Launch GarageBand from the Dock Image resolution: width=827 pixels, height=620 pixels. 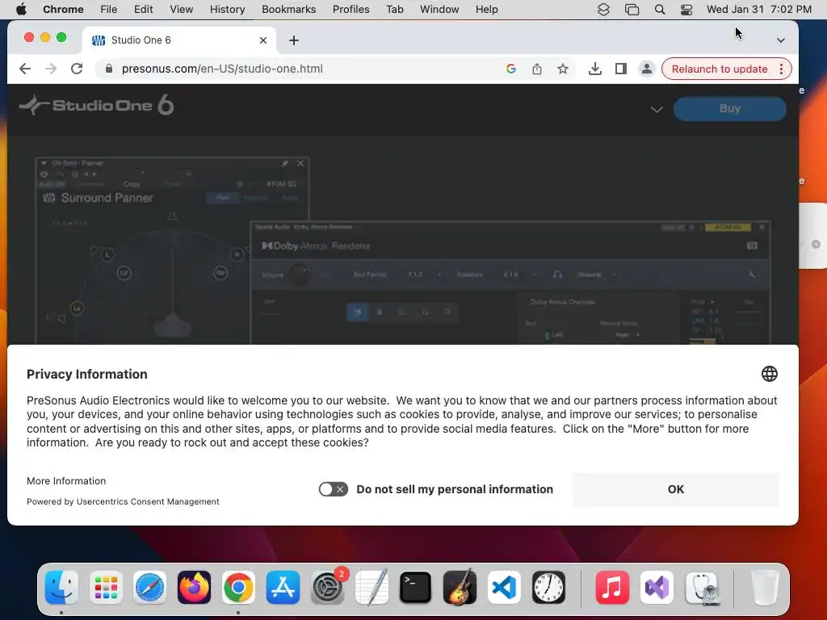pyautogui.click(x=460, y=588)
